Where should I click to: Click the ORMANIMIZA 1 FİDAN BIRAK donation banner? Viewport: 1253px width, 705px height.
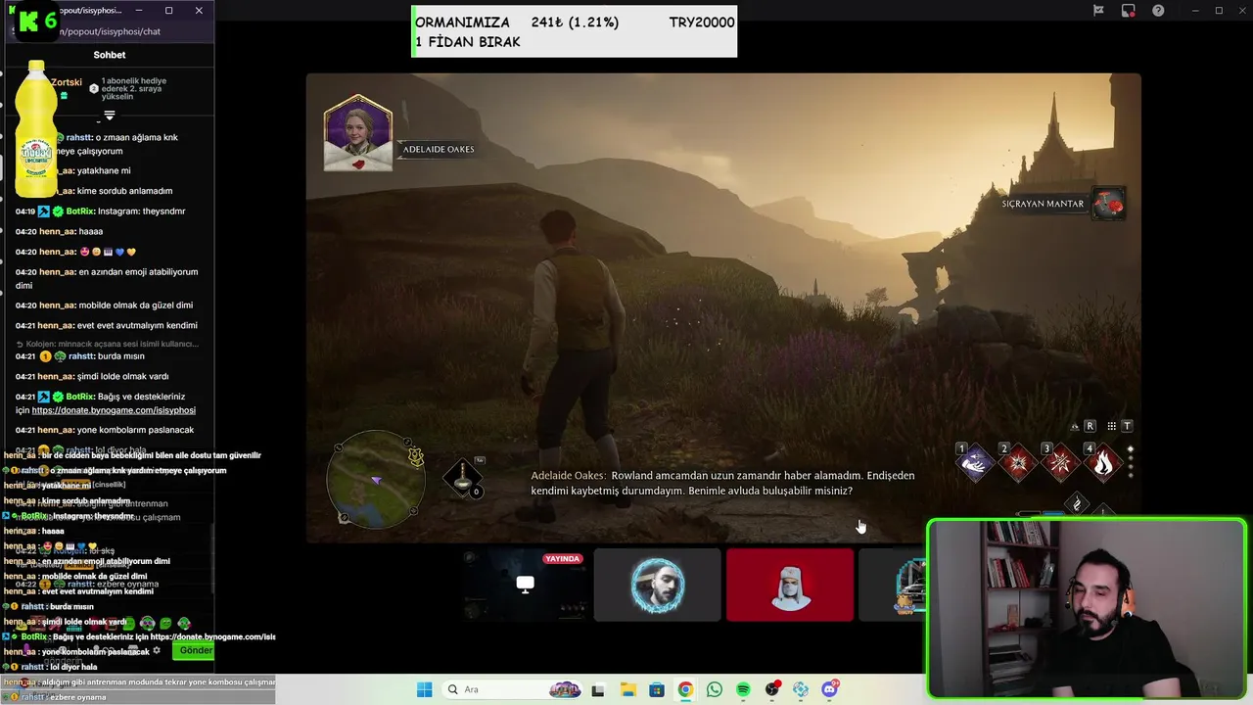[574, 31]
